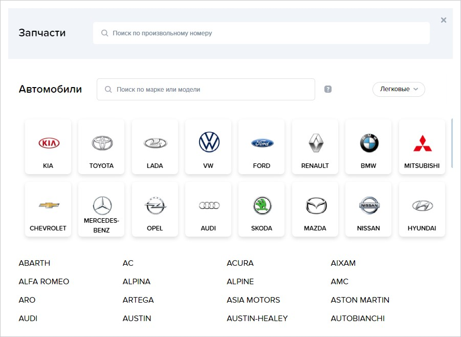Choose ALPINE in the brand list
Viewport: 461px width, 337px height.
coord(240,281)
